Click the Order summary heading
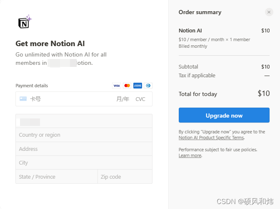 tap(200, 12)
